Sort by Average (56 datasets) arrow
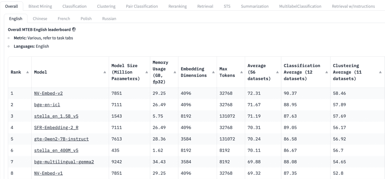 [x=277, y=72]
